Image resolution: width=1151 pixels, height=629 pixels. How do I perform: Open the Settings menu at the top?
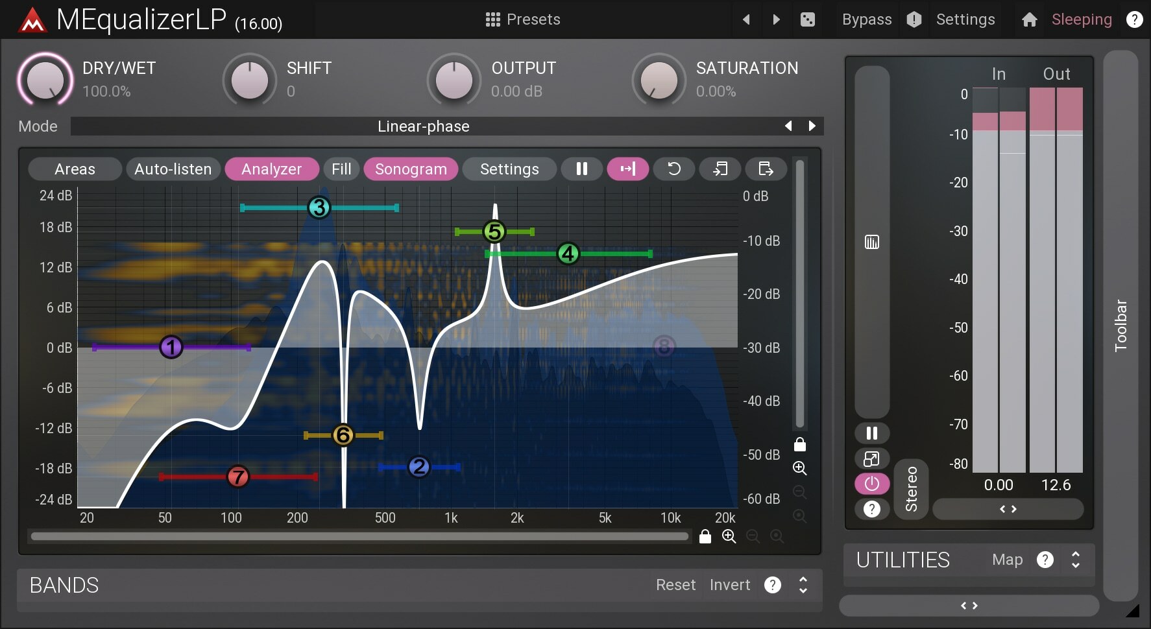coord(965,19)
